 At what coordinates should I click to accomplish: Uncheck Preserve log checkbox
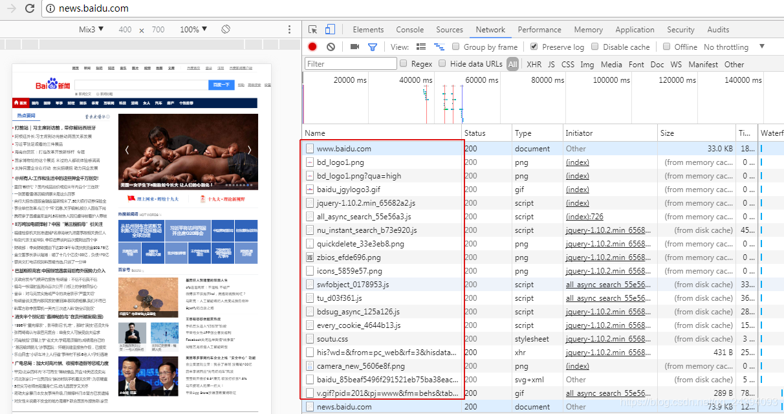coord(534,47)
